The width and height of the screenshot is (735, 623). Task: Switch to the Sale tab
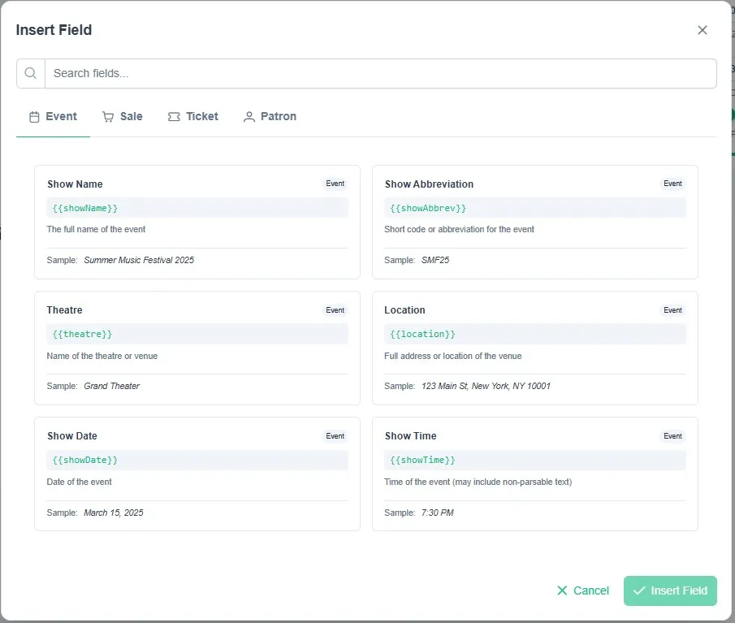coord(123,117)
